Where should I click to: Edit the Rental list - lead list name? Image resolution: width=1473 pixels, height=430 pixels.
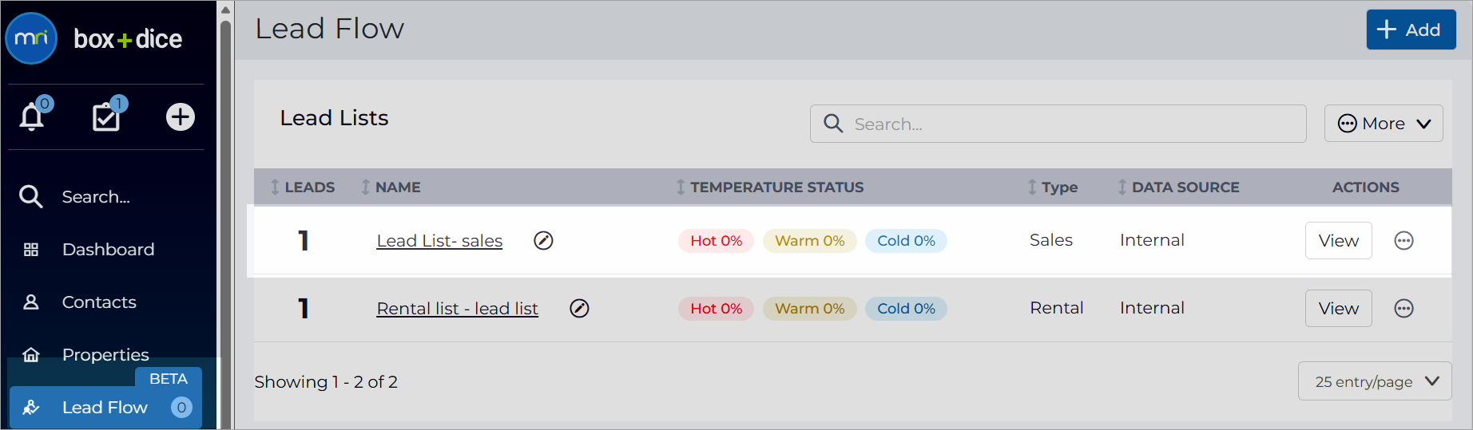pos(579,308)
